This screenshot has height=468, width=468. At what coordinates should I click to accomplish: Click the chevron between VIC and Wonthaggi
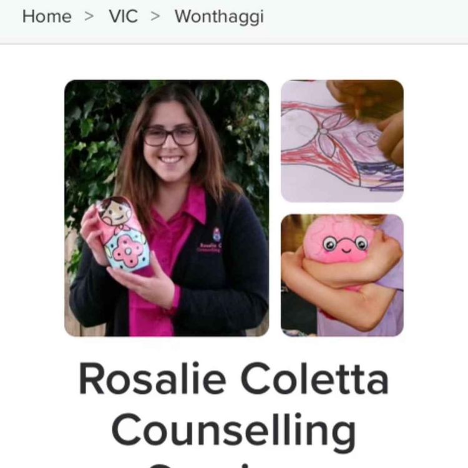[155, 16]
